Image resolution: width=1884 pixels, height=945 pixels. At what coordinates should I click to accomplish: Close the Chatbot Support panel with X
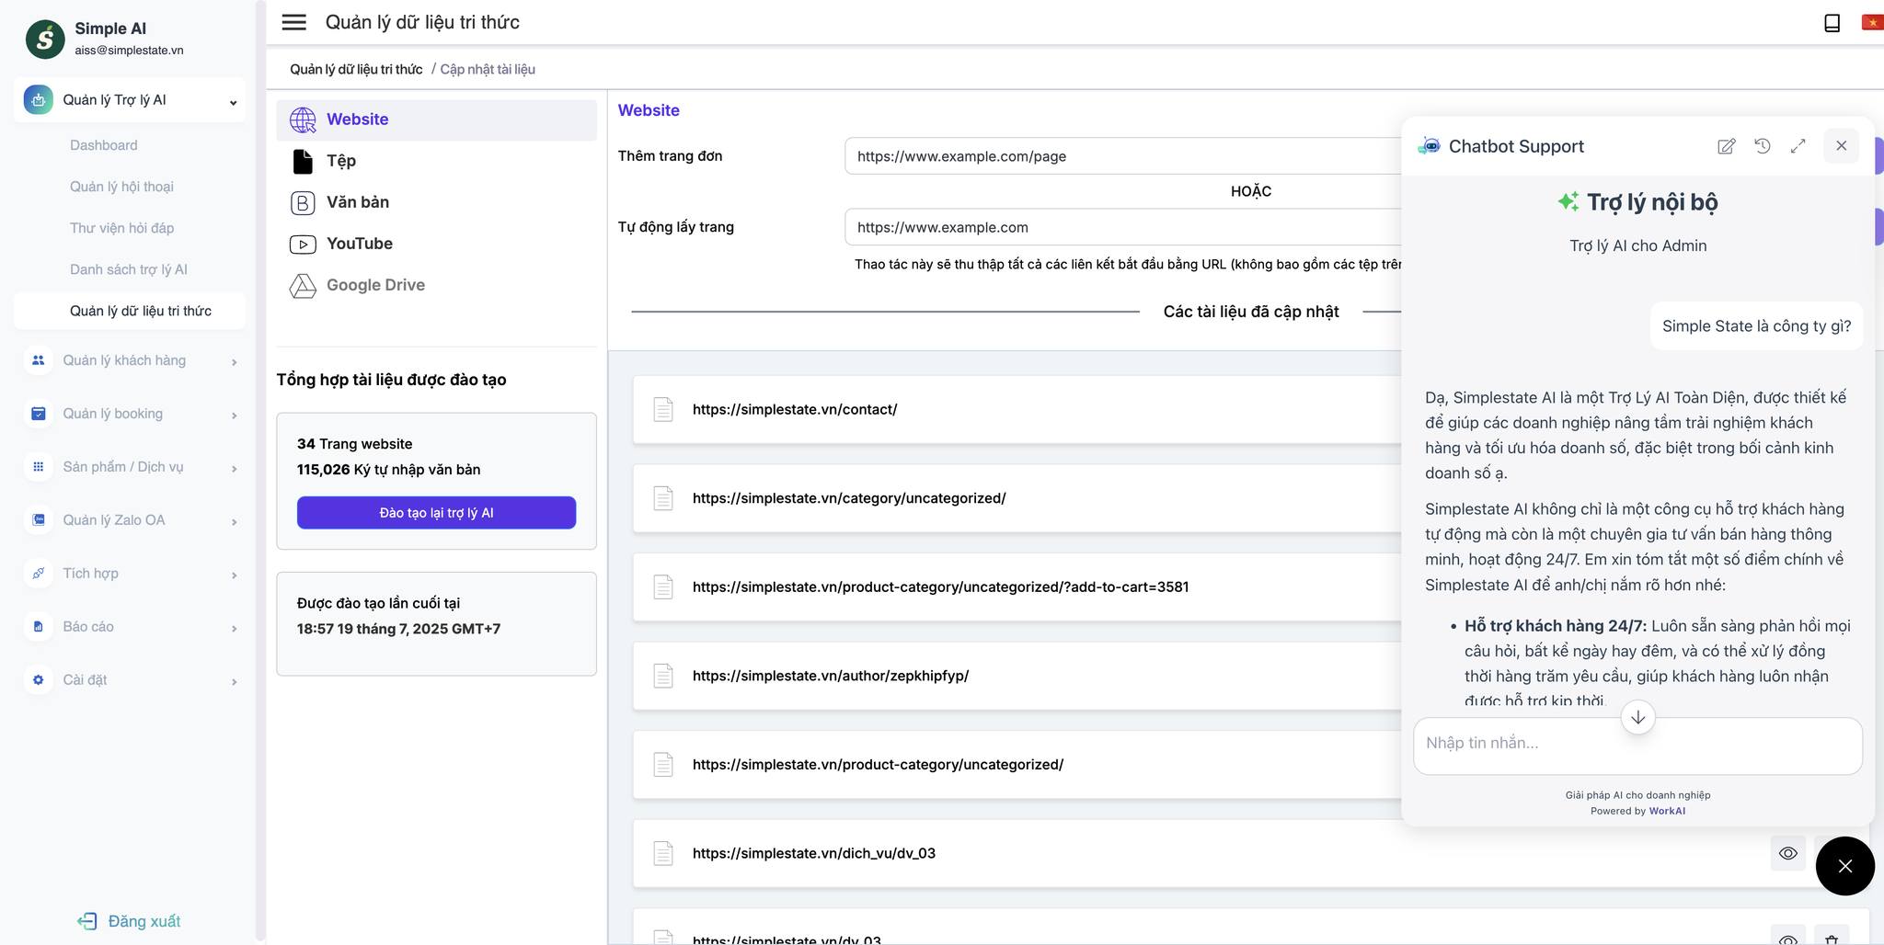click(x=1841, y=146)
